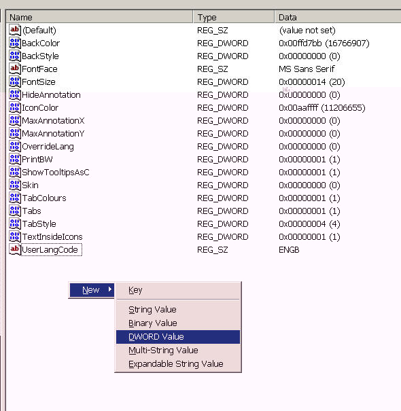Image resolution: width=401 pixels, height=411 pixels.
Task: Click the PrintBW DWORD icon
Action: (x=15, y=159)
